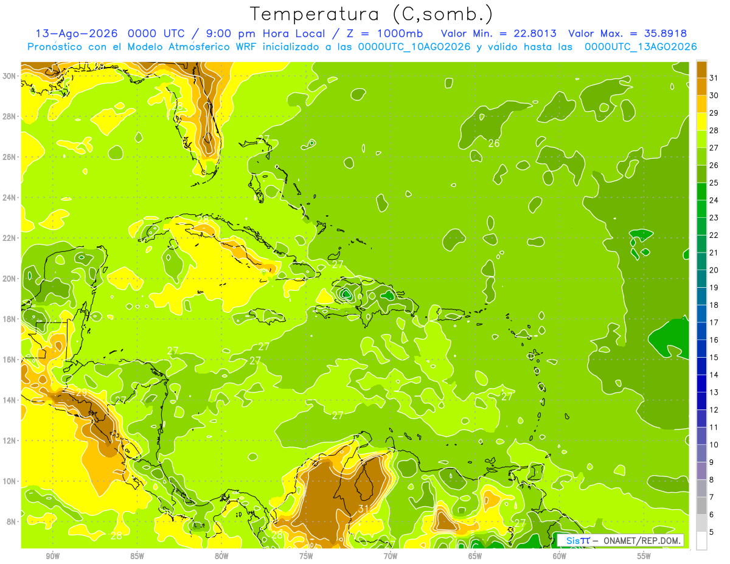This screenshot has height=564, width=730.
Task: Click the legend scale number '15'
Action: point(714,358)
